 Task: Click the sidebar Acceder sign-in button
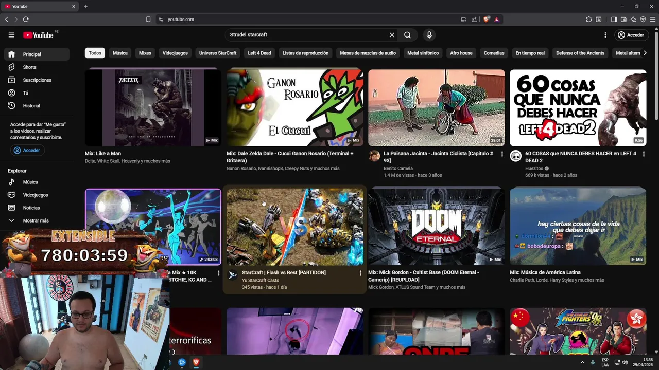coord(27,150)
